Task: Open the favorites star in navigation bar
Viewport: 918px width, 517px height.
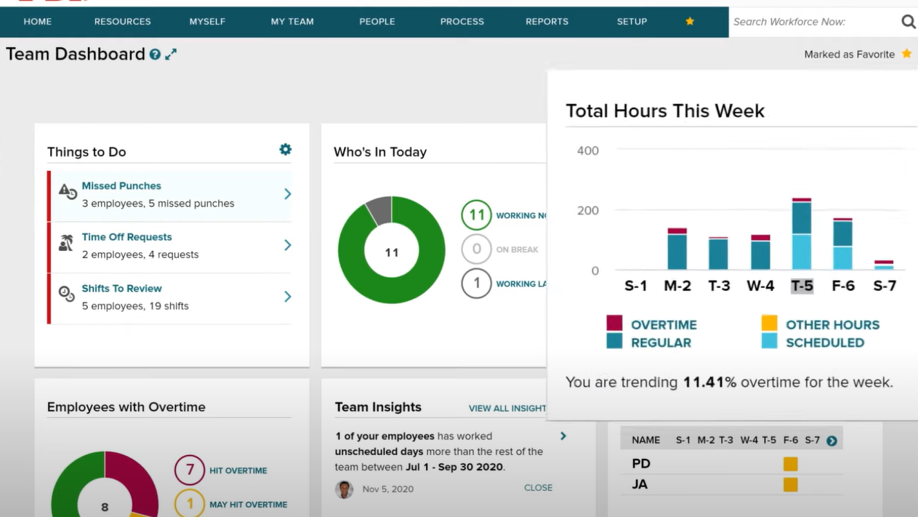Action: 689,22
